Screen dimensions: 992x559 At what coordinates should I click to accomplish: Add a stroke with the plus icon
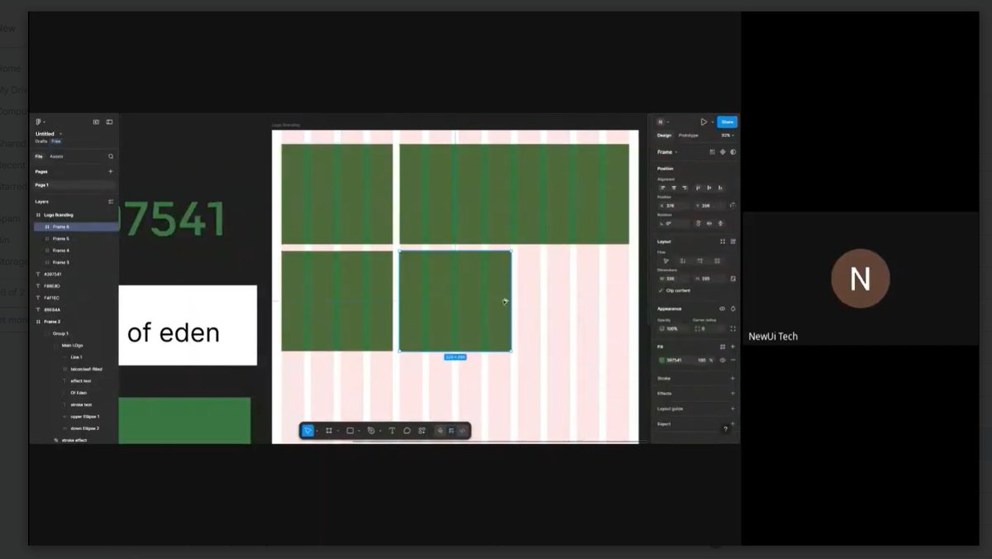pyautogui.click(x=732, y=378)
